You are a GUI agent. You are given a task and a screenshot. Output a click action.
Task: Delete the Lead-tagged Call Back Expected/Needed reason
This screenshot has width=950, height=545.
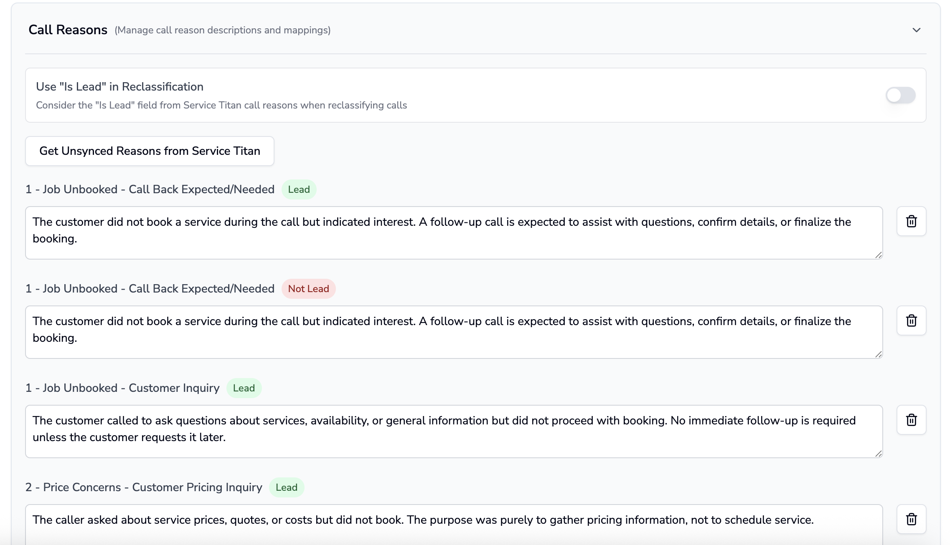pyautogui.click(x=911, y=221)
